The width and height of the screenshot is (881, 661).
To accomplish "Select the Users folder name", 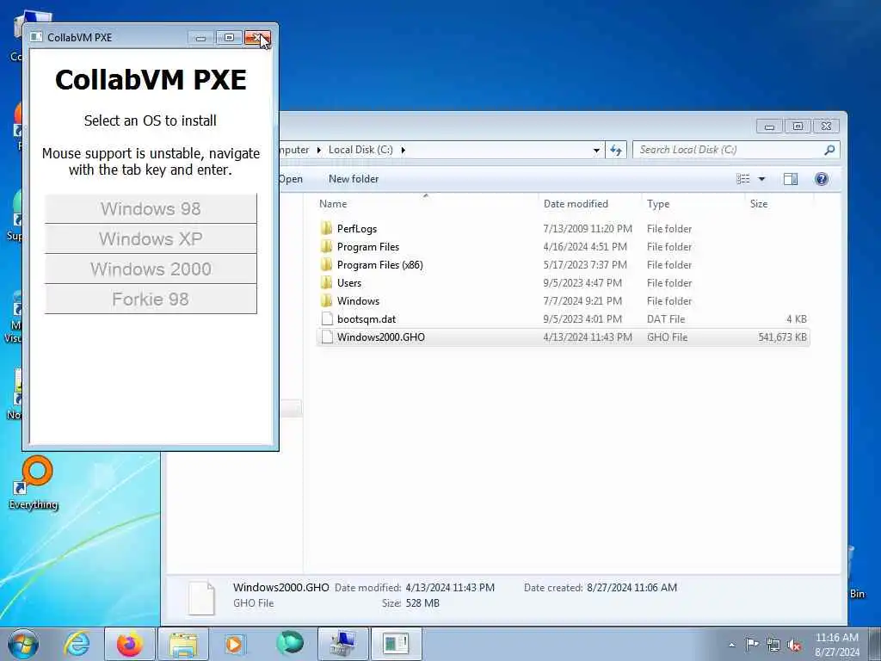I will (x=349, y=282).
